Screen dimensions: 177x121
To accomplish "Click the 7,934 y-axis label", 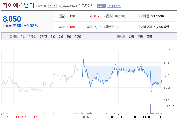I will [167, 100].
